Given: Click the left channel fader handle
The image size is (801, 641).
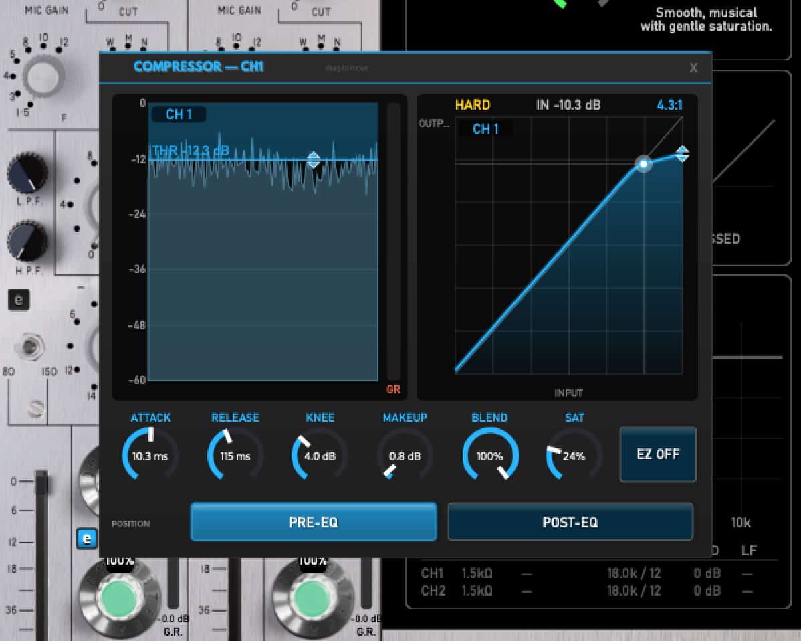Looking at the screenshot, I should (41, 482).
